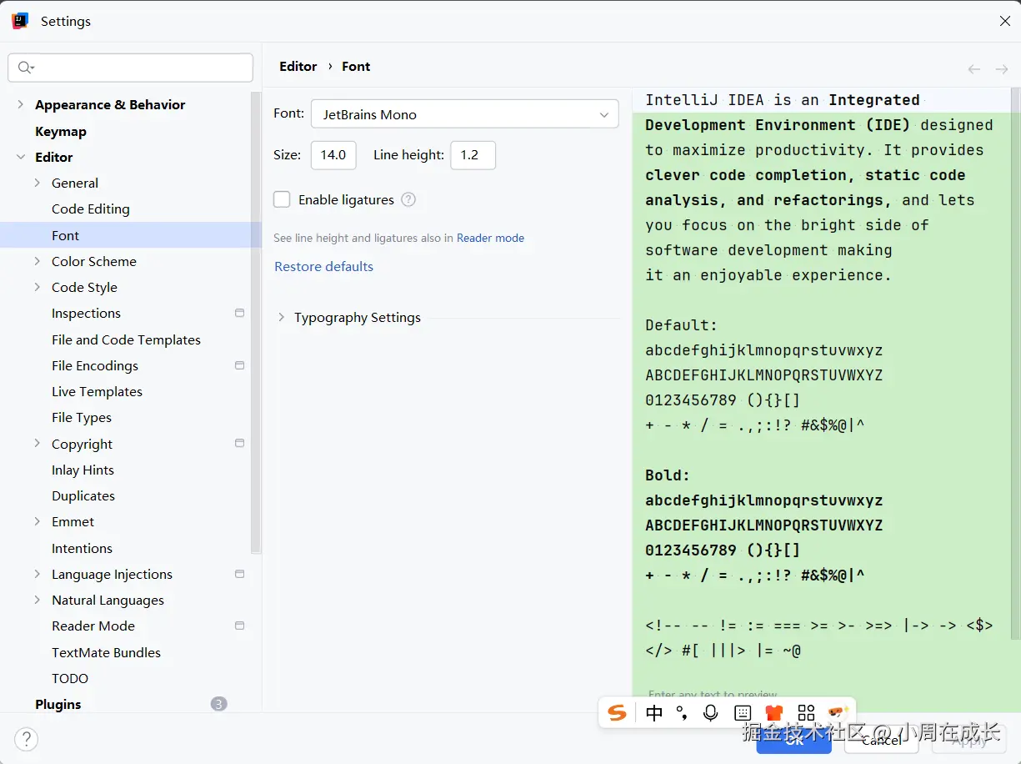Click the Reader mode link

pos(490,238)
